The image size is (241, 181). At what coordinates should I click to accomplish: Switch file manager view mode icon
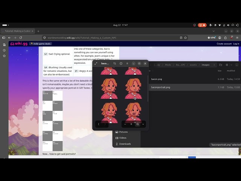[x=227, y=65]
